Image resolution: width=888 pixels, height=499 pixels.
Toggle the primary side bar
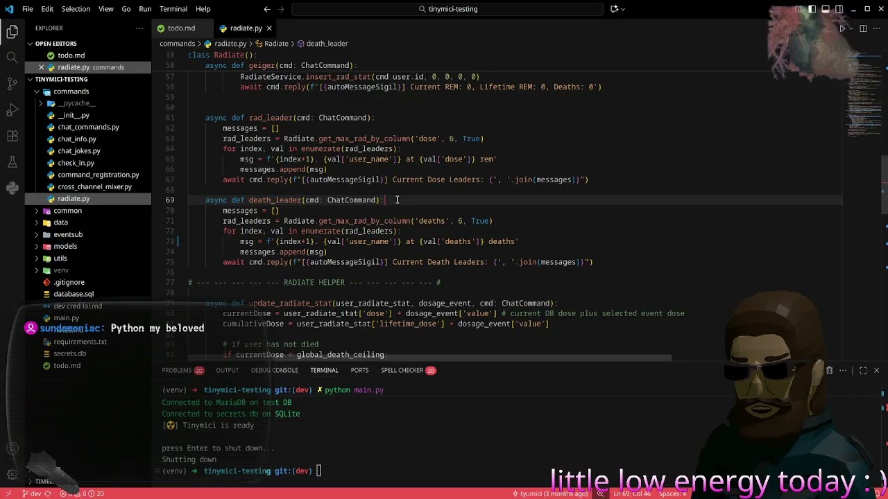pyautogui.click(x=812, y=9)
